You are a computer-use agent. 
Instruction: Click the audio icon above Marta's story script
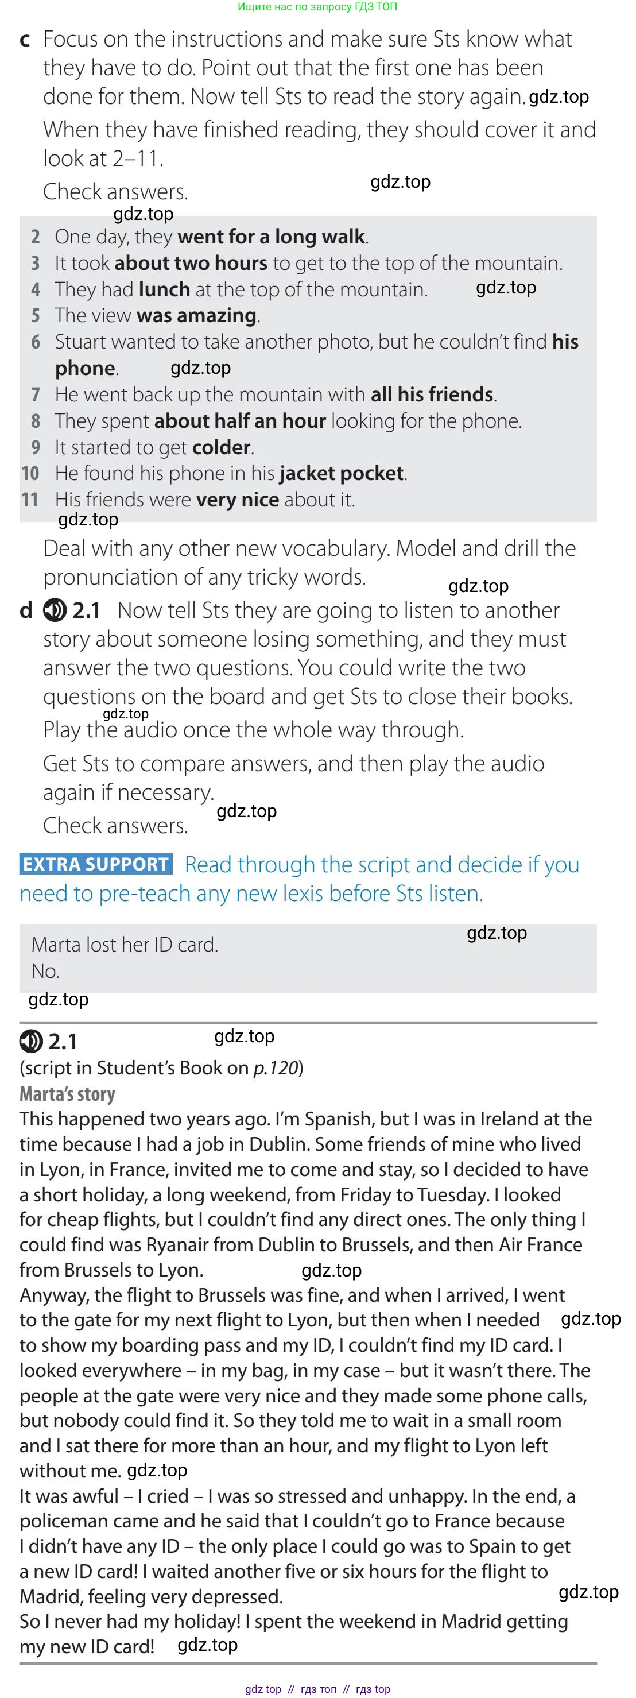tap(31, 1041)
